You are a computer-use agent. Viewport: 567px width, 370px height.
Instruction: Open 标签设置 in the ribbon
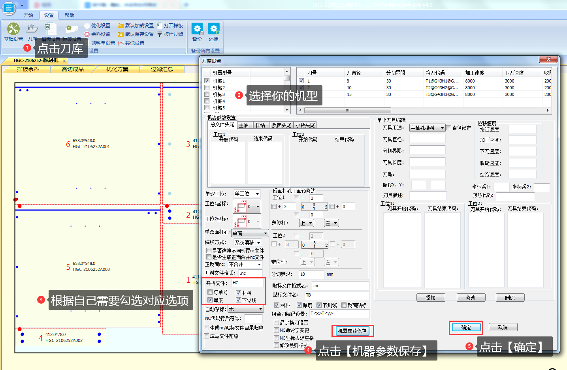pyautogui.click(x=72, y=32)
